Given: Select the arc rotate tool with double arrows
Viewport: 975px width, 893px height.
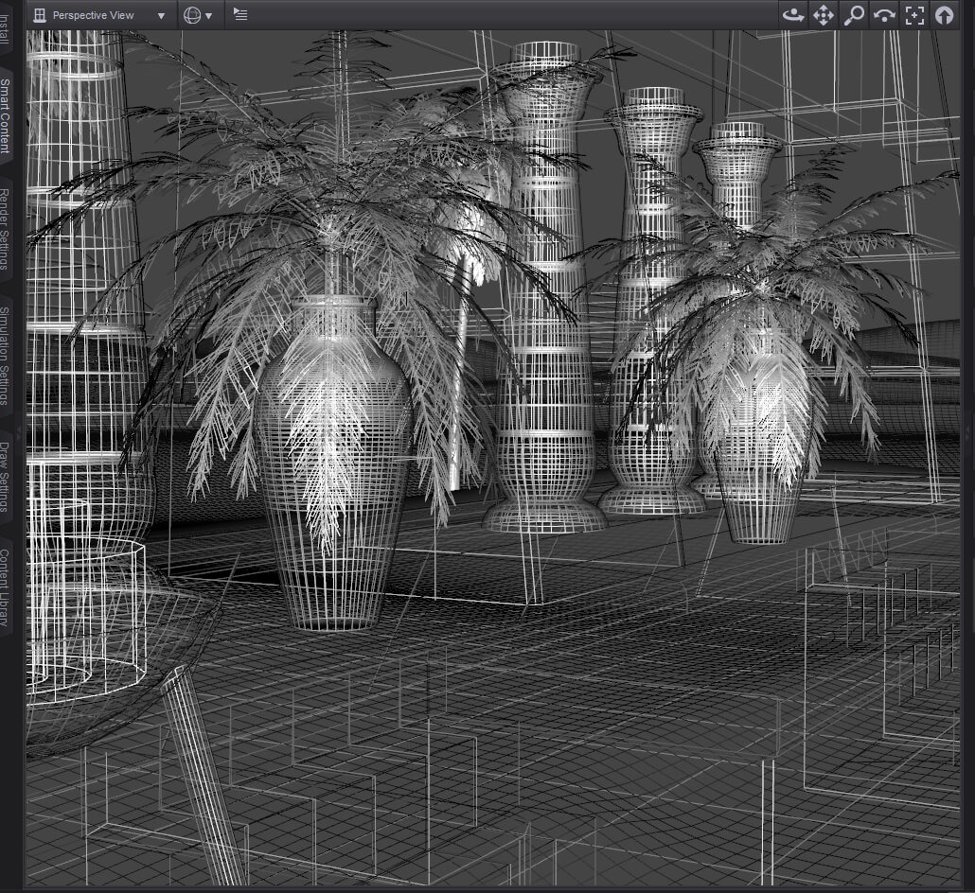Looking at the screenshot, I should (x=884, y=15).
